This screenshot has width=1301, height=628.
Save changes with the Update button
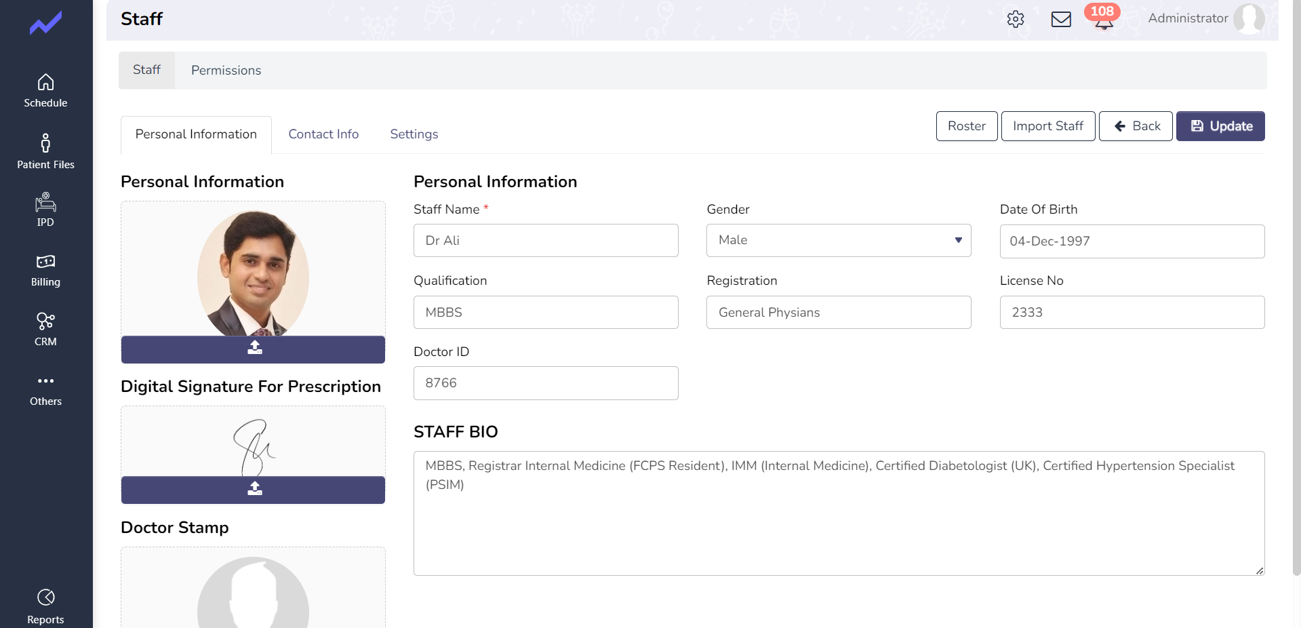1220,126
